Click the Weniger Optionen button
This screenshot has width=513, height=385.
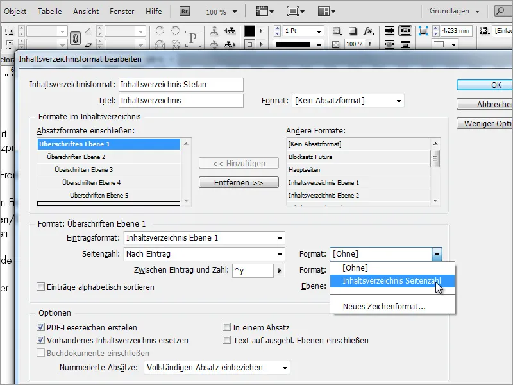coord(485,123)
